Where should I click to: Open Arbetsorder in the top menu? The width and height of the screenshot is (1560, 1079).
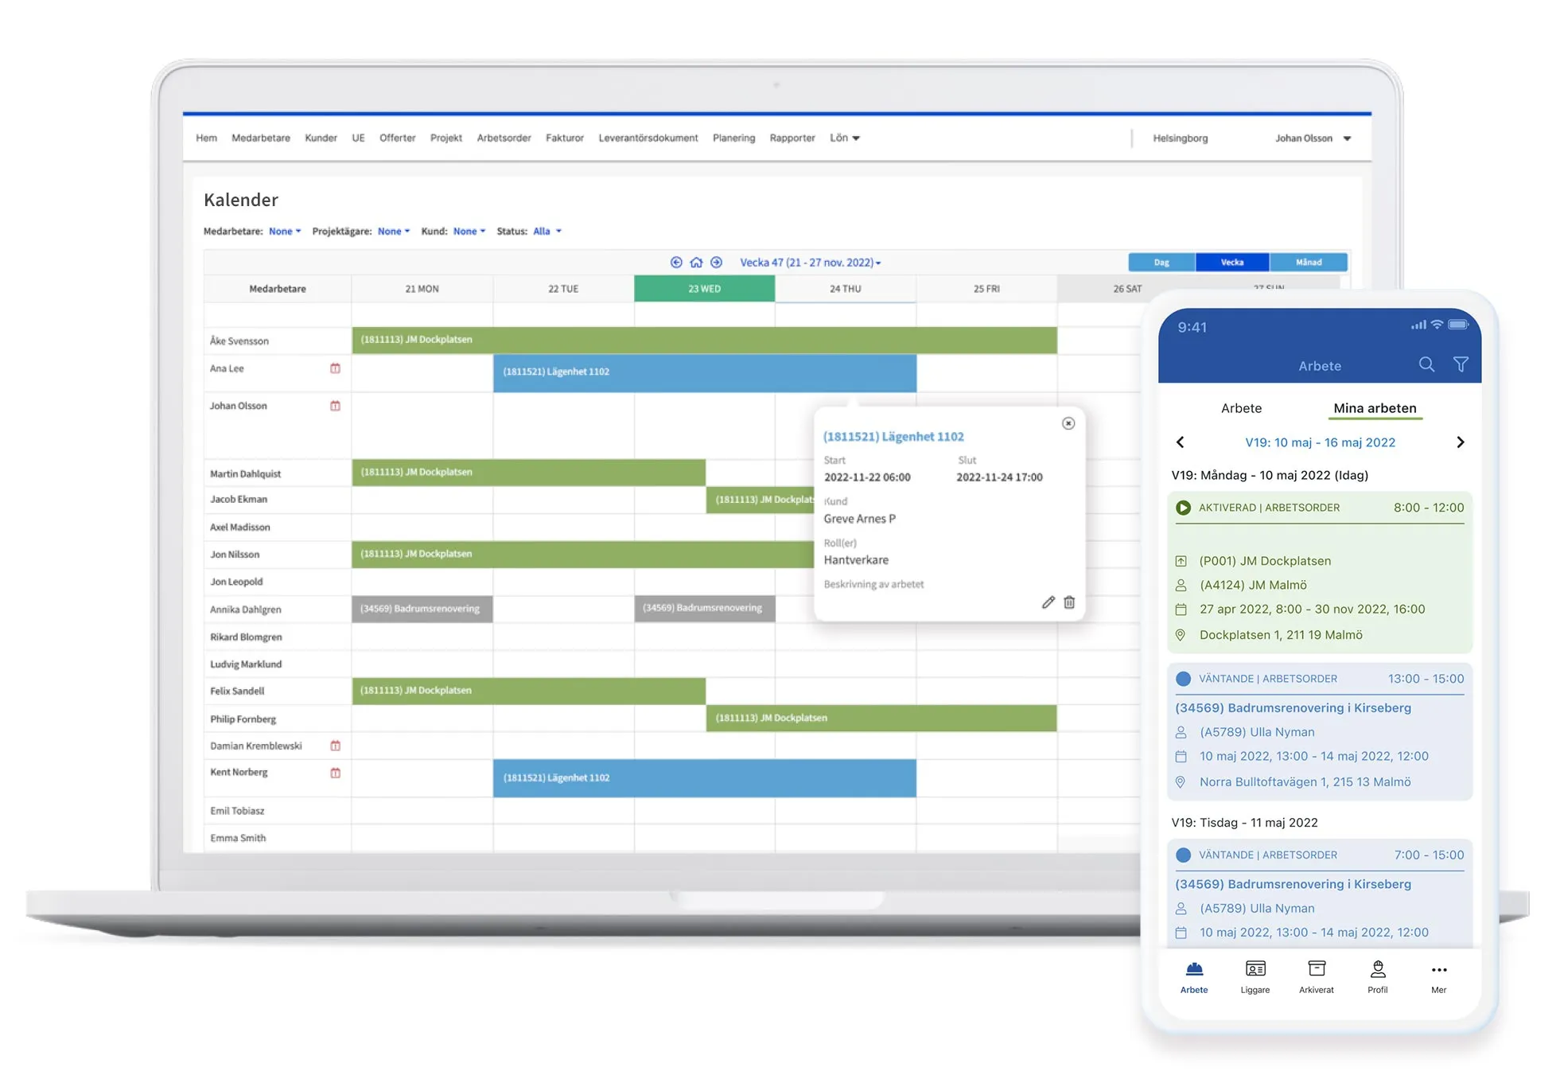point(504,138)
